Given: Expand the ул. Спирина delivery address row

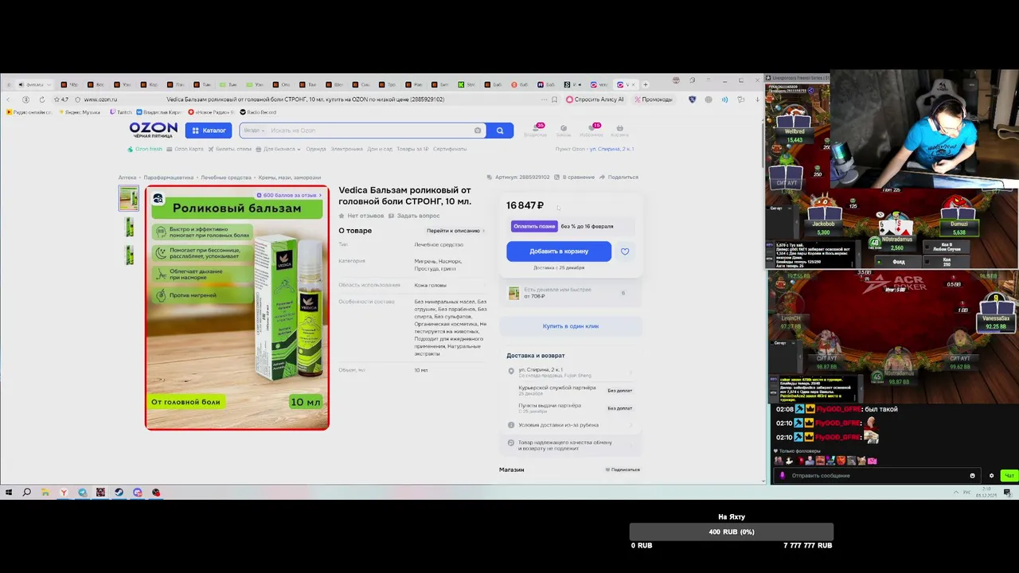Looking at the screenshot, I should click(570, 372).
